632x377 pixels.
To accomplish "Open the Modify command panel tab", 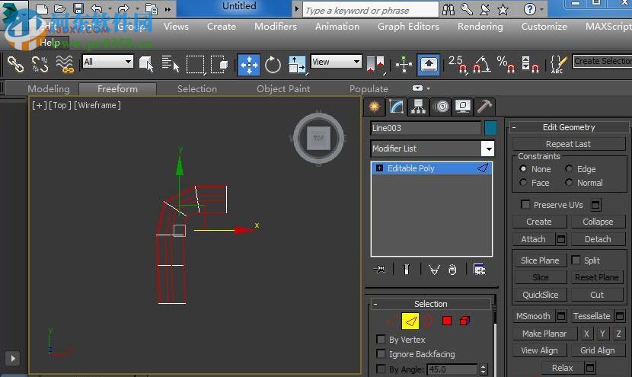I will click(x=396, y=107).
